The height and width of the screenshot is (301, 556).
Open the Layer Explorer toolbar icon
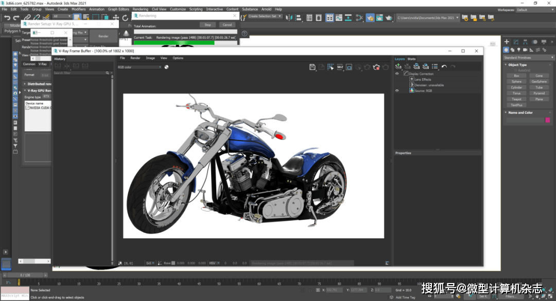[x=319, y=17]
